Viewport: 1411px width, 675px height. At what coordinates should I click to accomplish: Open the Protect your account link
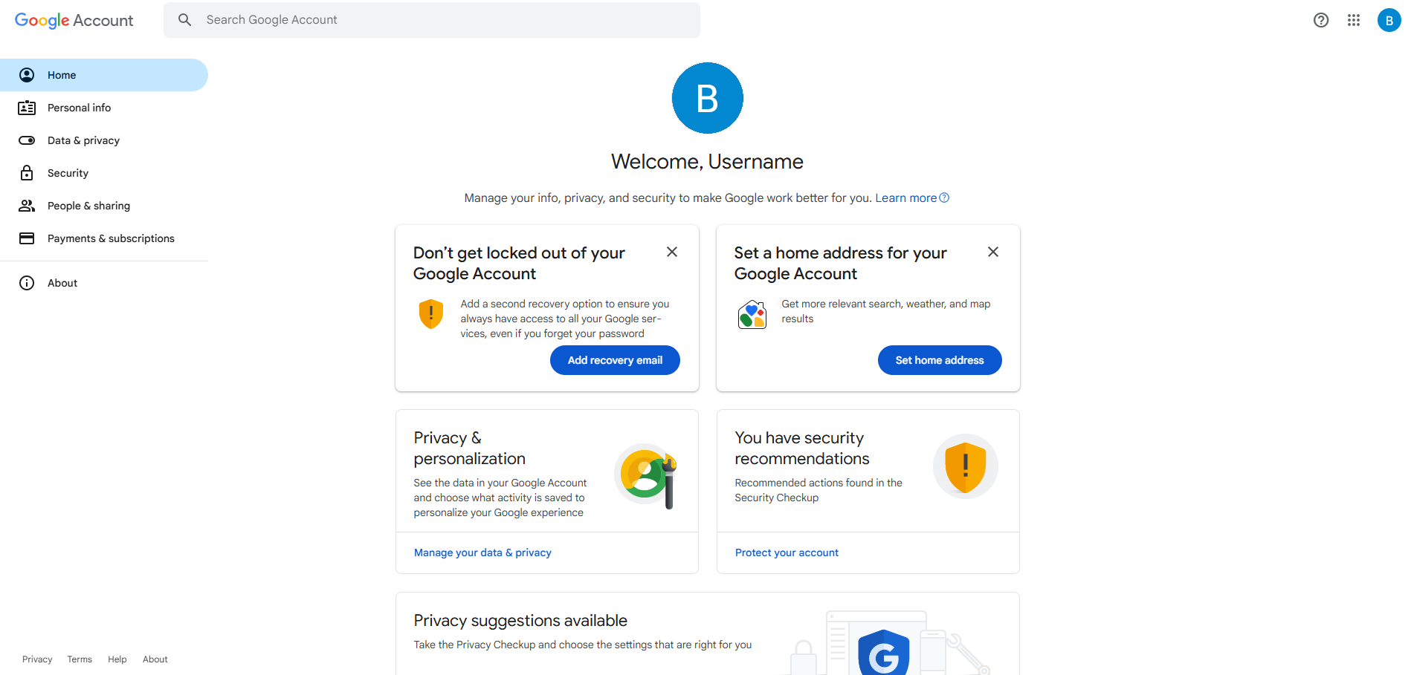[787, 552]
